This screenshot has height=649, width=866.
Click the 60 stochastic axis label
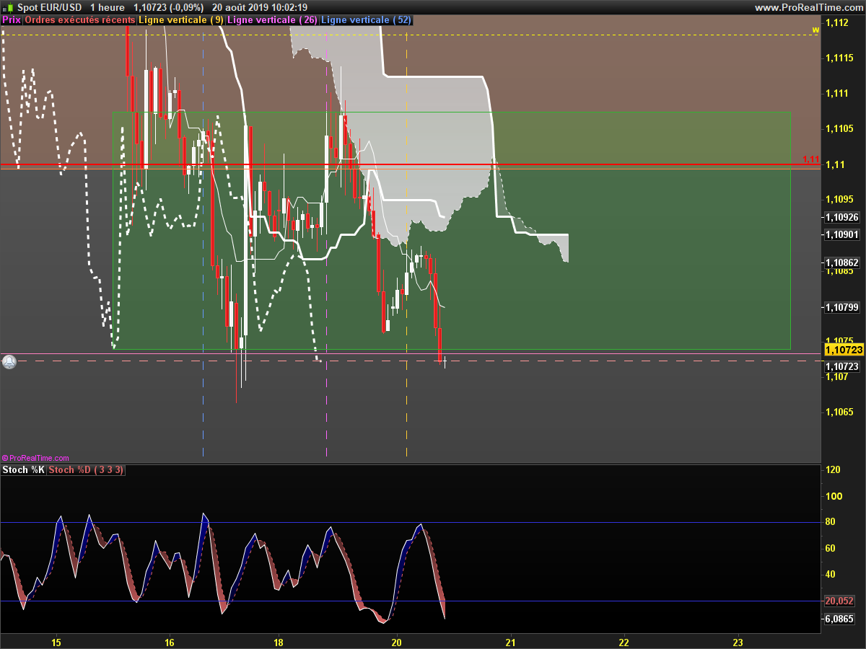(x=830, y=549)
